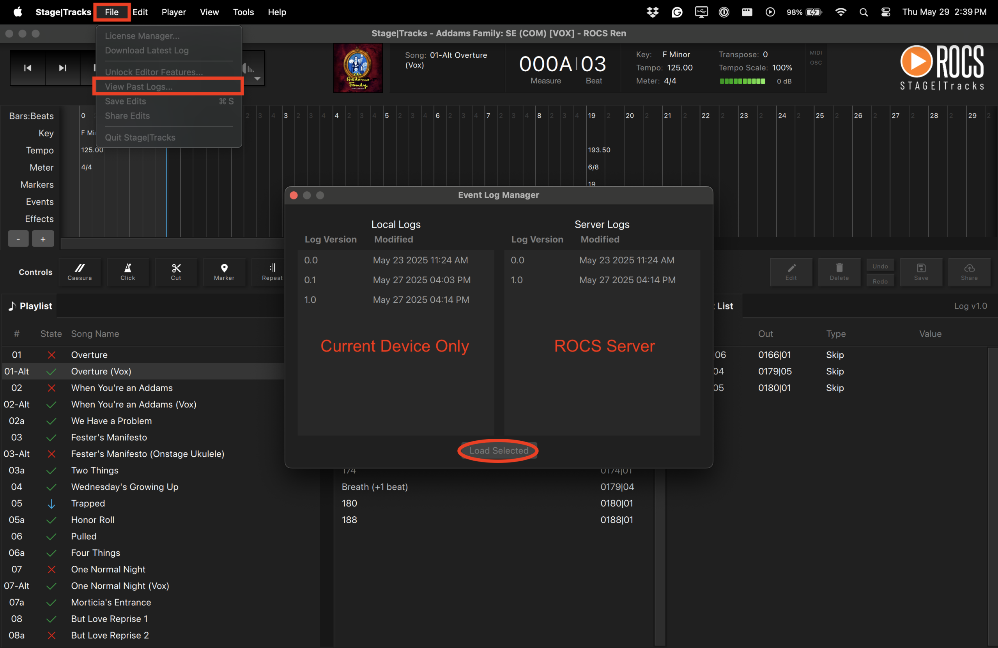998x648 pixels.
Task: Open the Wi-Fi status menu
Action: pyautogui.click(x=841, y=12)
